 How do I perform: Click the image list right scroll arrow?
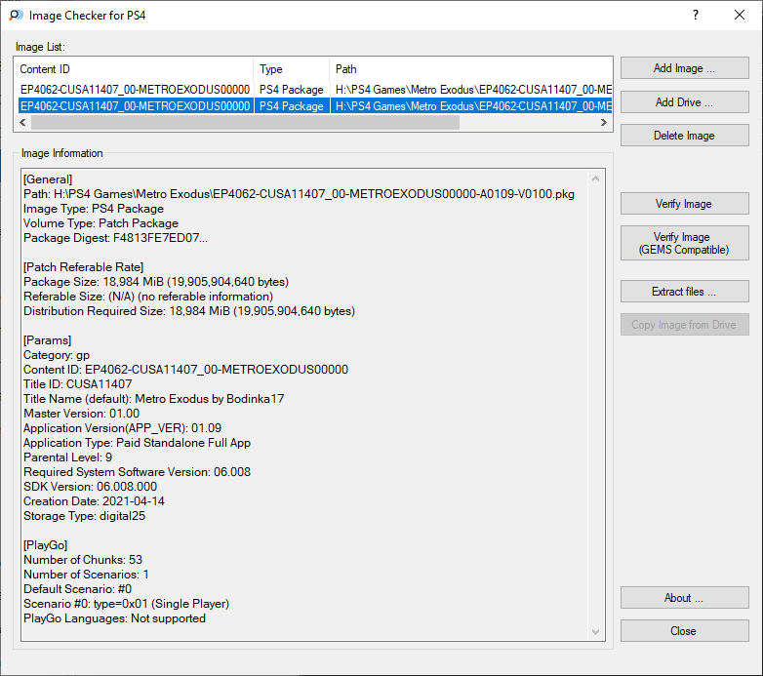(x=604, y=123)
